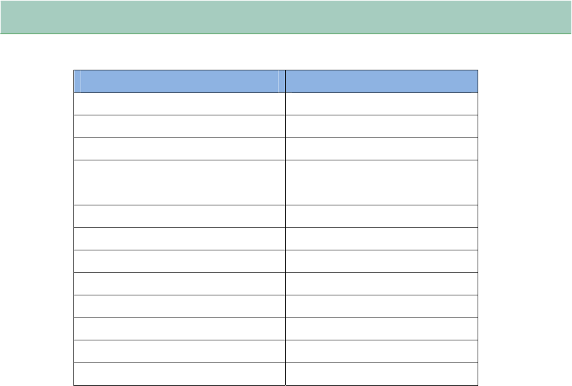This screenshot has height=386, width=572.
Task: Select the left blue header cell
Action: click(x=179, y=82)
